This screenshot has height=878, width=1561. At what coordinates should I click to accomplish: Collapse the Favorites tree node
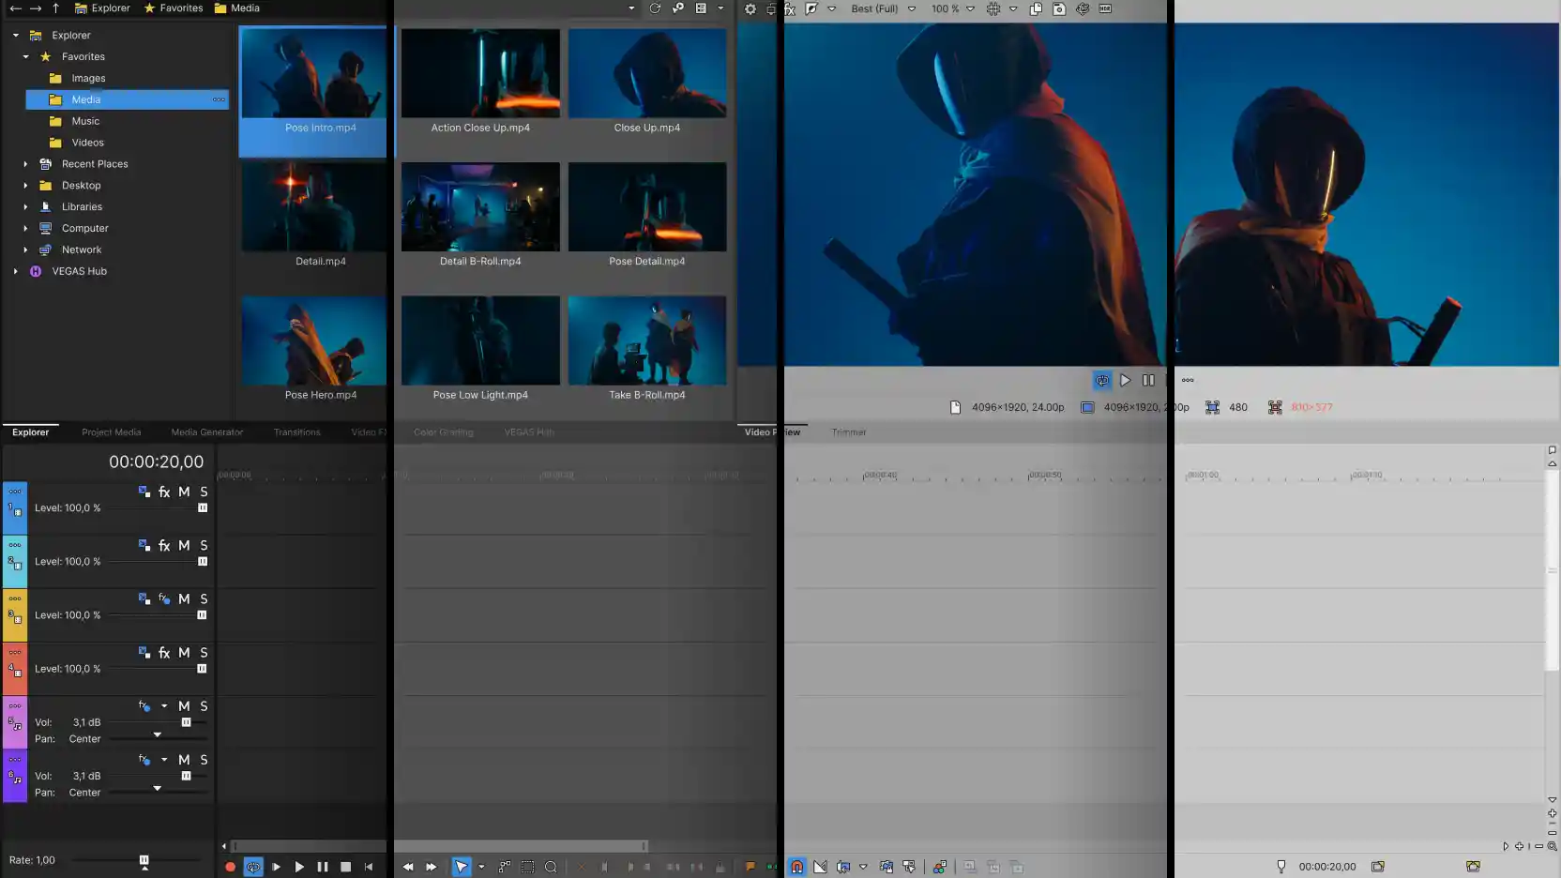click(25, 56)
